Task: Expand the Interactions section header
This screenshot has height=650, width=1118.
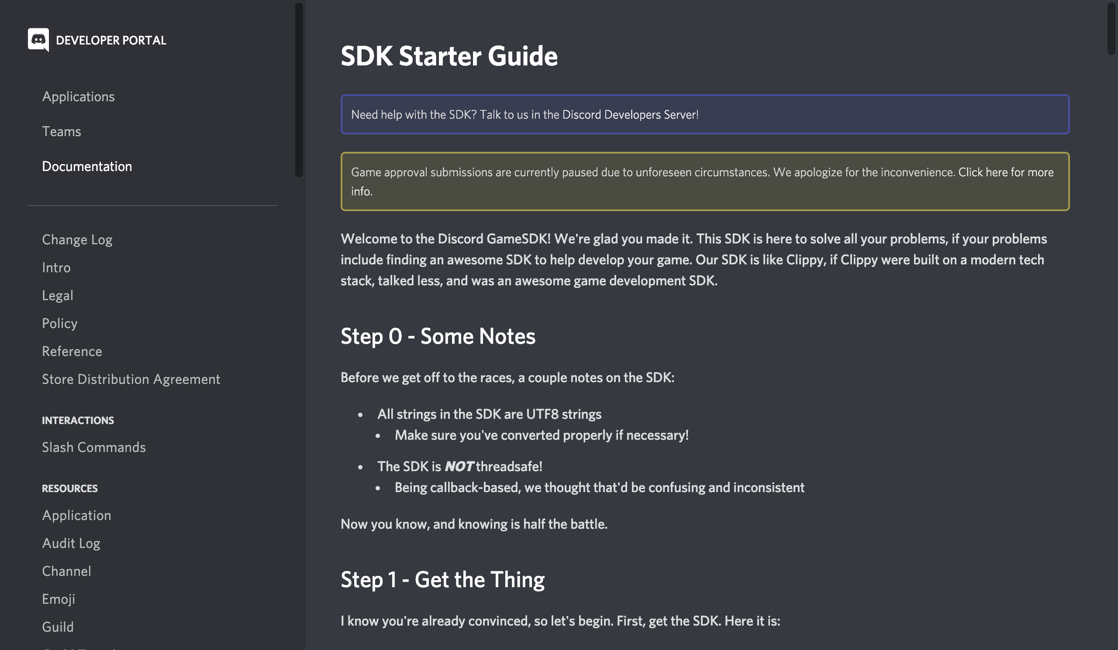Action: pos(77,420)
